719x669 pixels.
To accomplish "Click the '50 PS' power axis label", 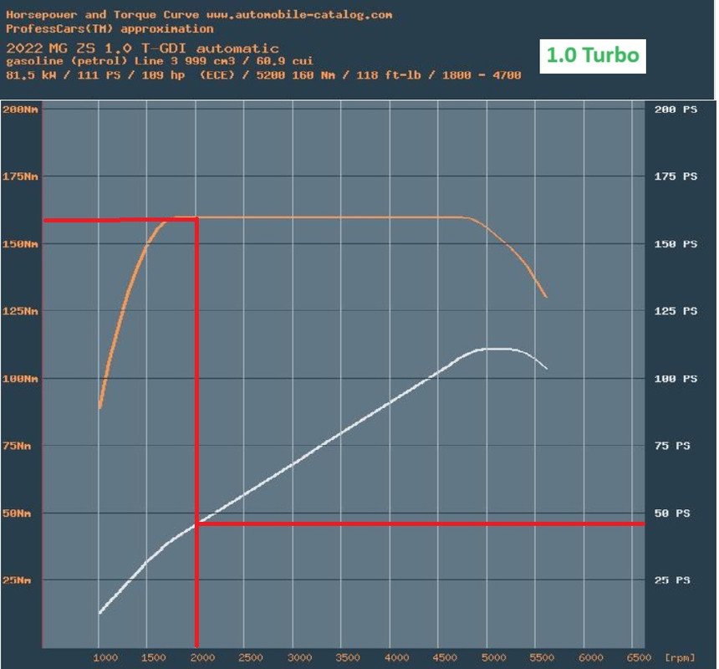I will [x=672, y=513].
